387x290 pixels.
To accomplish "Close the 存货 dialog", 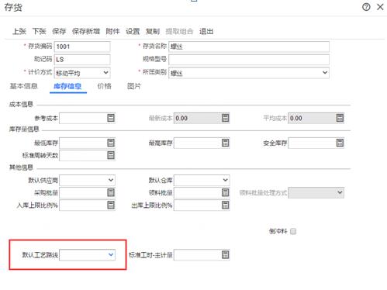I will [380, 7].
